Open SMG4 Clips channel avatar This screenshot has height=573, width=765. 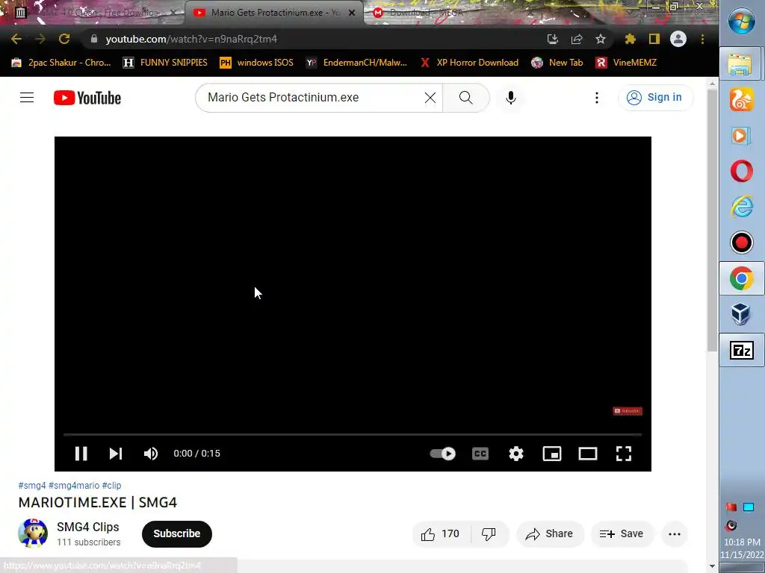[x=33, y=533]
